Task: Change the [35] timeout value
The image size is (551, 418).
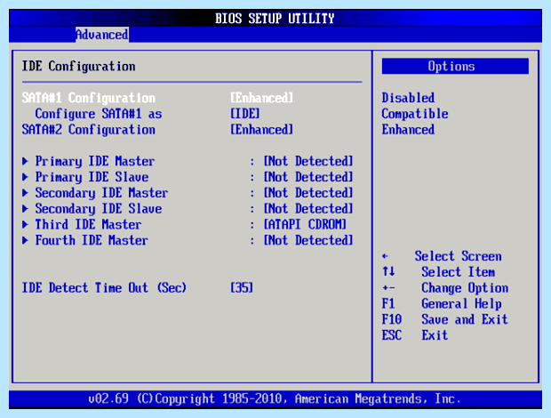Action: tap(242, 288)
